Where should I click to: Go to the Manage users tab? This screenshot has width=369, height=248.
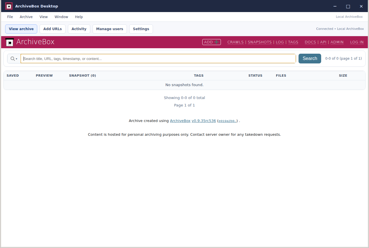(x=110, y=29)
